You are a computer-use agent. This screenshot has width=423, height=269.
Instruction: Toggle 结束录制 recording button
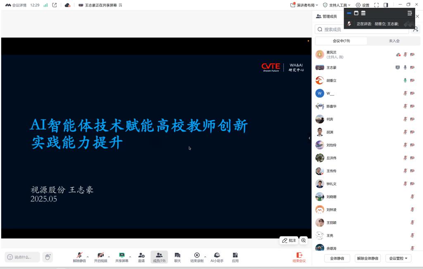click(197, 255)
